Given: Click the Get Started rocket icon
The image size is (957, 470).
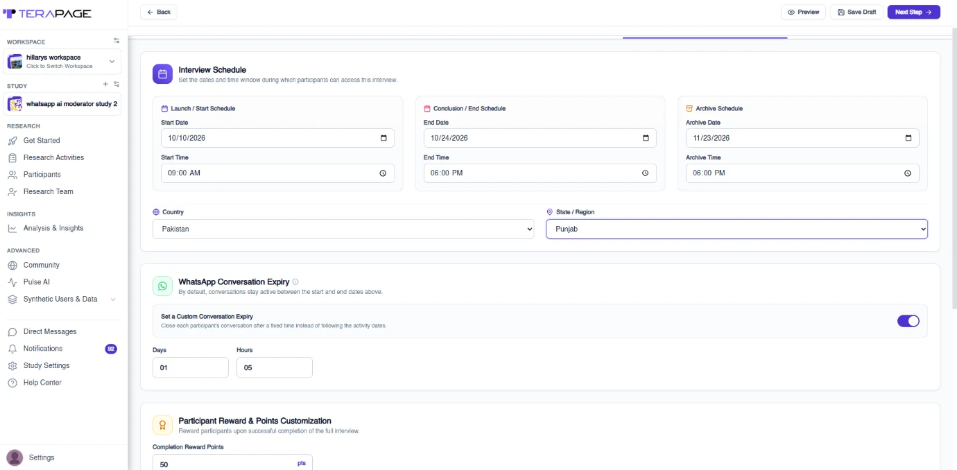Looking at the screenshot, I should pyautogui.click(x=12, y=141).
